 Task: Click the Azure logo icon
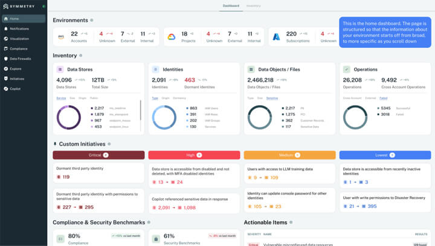tap(275, 36)
